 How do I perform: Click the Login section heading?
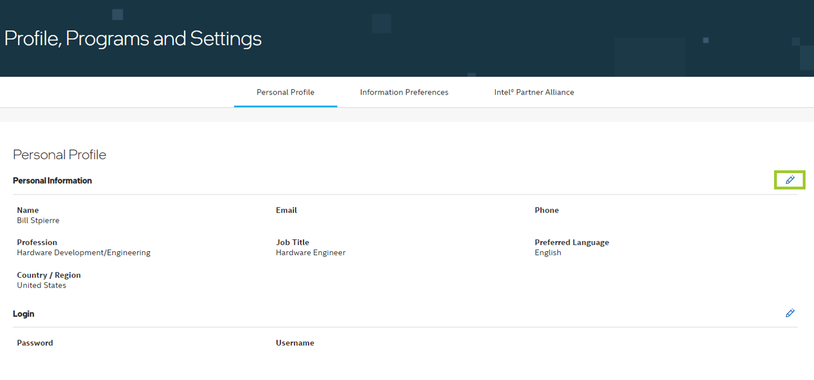(x=24, y=314)
